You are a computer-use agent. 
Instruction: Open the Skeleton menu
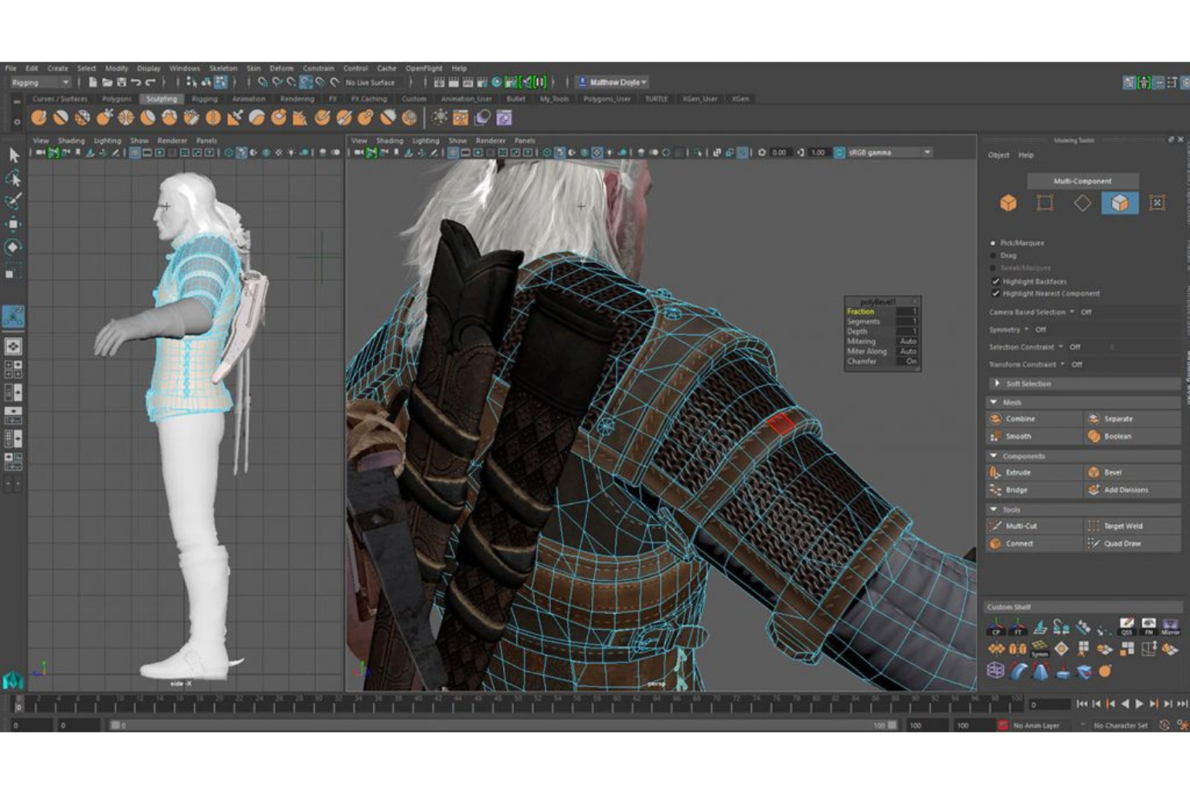coord(224,68)
